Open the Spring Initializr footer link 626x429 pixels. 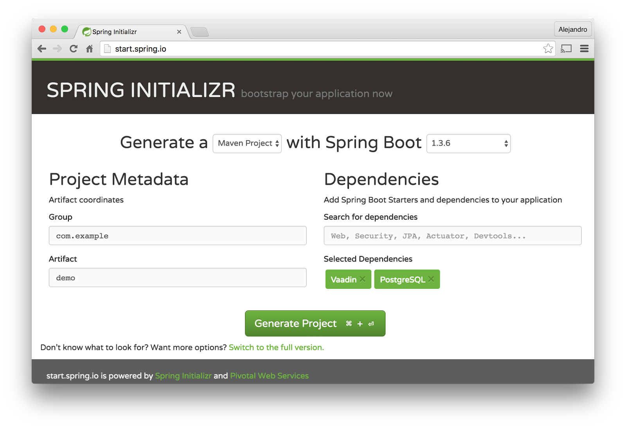tap(183, 376)
